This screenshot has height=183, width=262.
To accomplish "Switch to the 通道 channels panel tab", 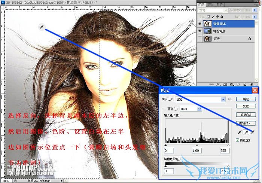I will click(210, 4).
